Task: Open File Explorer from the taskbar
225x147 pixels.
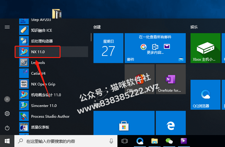Action: pos(154,141)
